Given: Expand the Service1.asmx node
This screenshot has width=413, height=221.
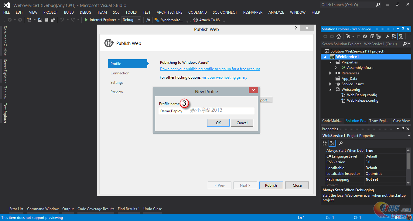Looking at the screenshot, I should pos(330,84).
